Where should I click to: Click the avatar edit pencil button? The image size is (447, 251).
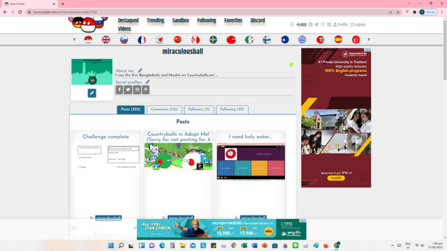pyautogui.click(x=91, y=93)
